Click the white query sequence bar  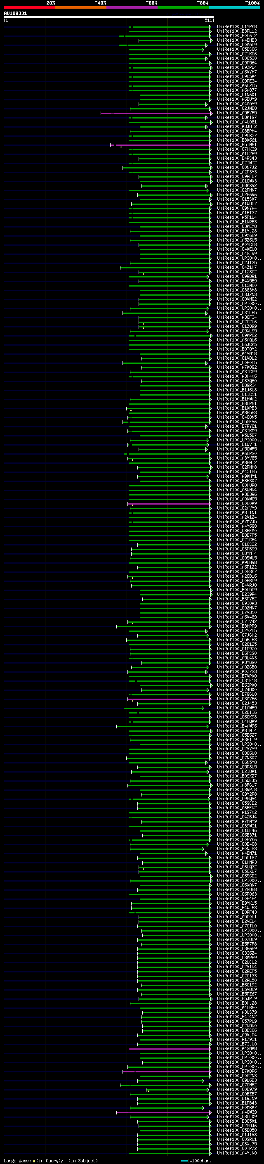point(109,17)
